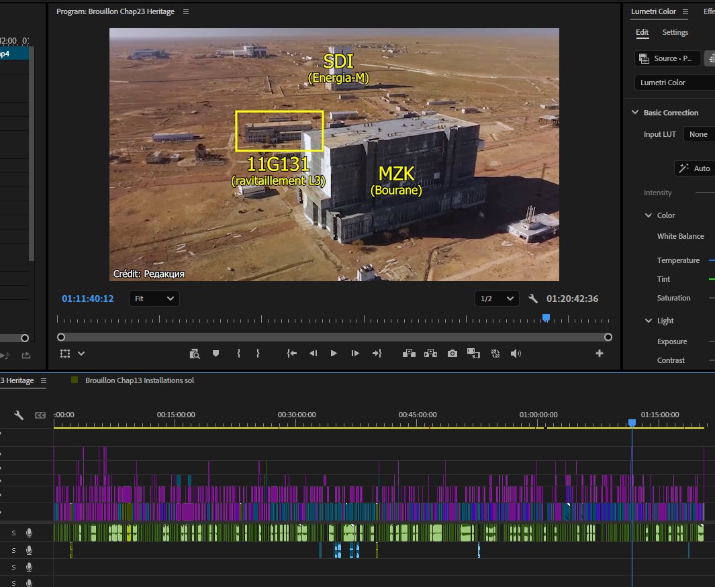This screenshot has height=587, width=715.
Task: Enable voice-over record on first audio track
Action: (x=29, y=533)
